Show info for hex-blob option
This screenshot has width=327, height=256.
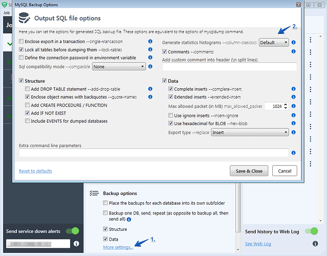(293, 123)
